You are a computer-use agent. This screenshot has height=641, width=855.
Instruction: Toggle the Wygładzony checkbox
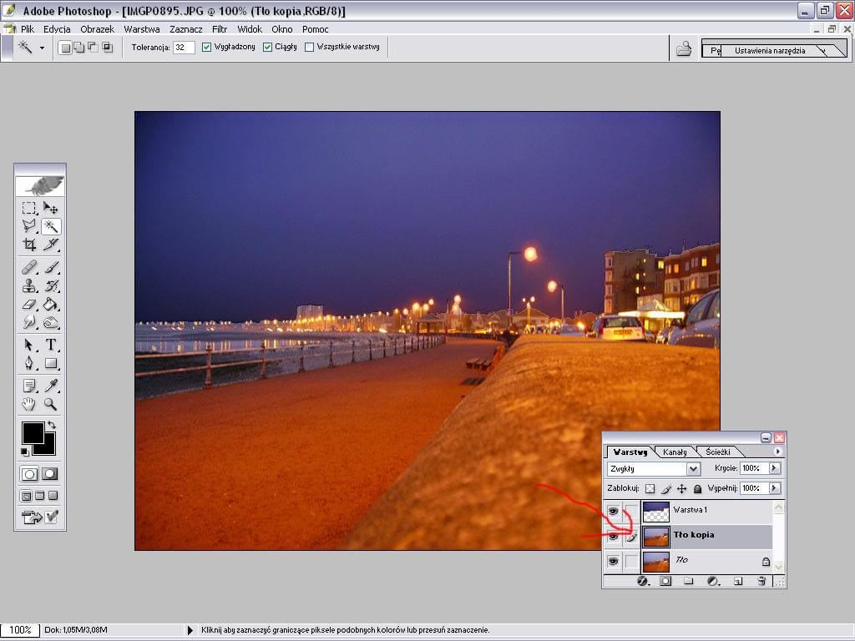[x=207, y=47]
